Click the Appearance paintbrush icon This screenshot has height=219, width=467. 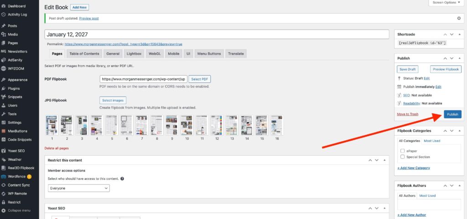[x=4, y=80]
